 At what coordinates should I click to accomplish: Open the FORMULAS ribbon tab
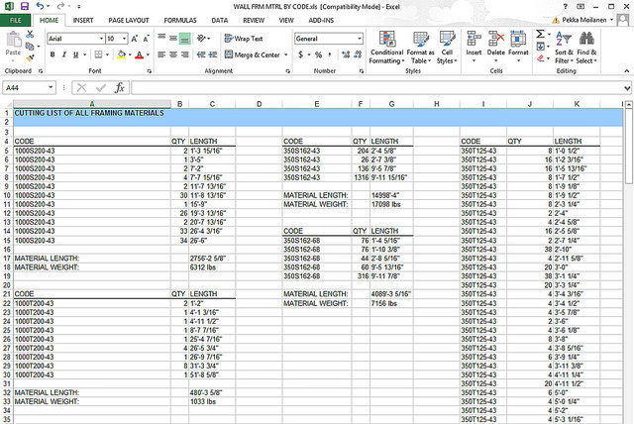(179, 20)
